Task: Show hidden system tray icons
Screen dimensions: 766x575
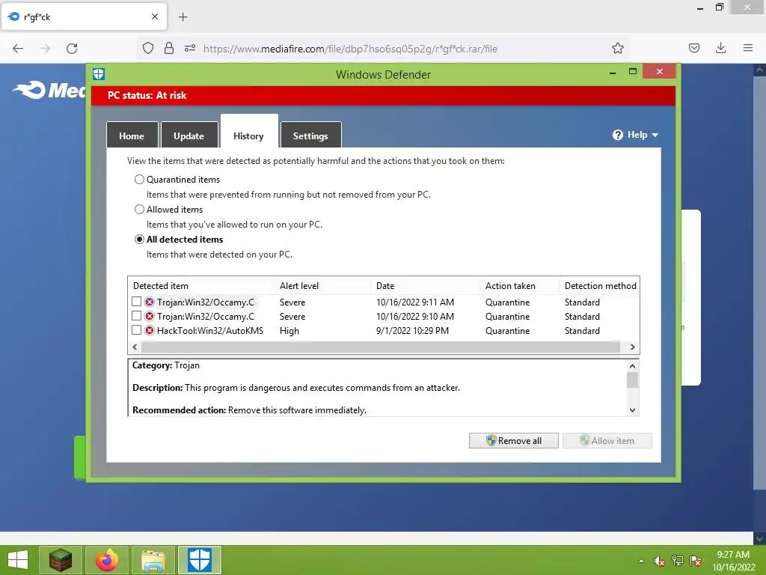Action: 641,561
